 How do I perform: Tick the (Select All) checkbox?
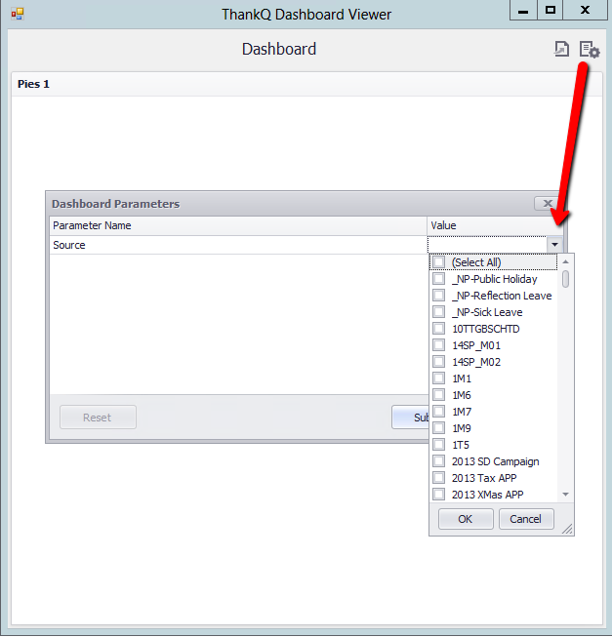[439, 262]
